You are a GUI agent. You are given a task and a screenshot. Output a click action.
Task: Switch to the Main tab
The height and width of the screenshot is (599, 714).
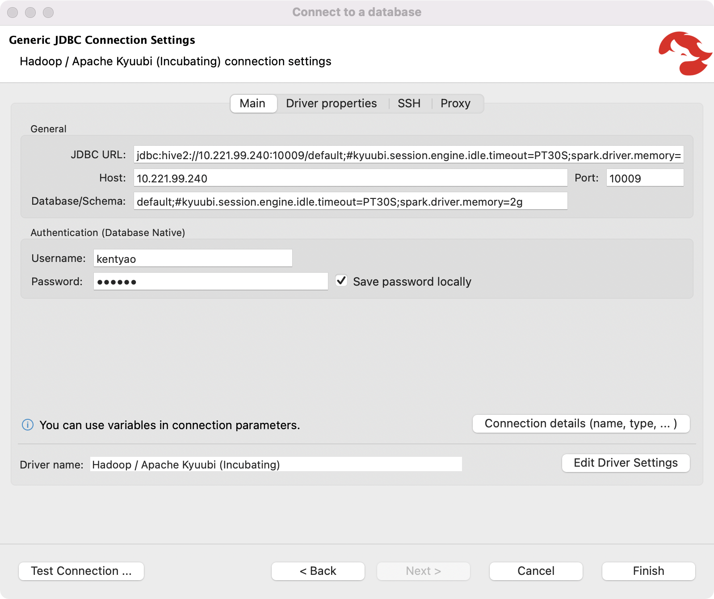click(x=252, y=103)
